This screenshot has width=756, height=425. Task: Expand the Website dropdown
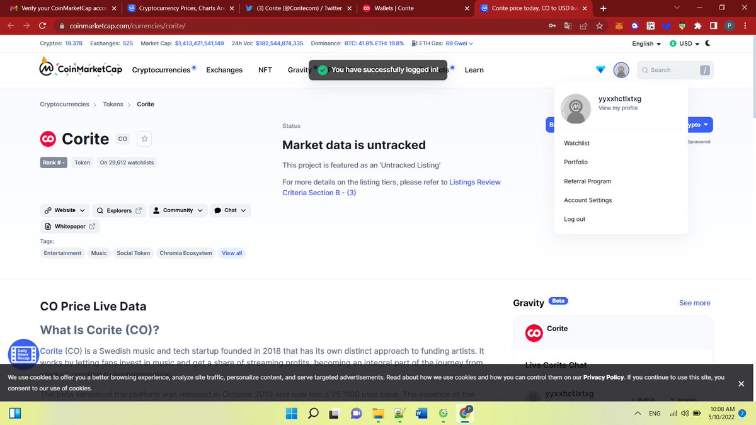[x=64, y=210]
